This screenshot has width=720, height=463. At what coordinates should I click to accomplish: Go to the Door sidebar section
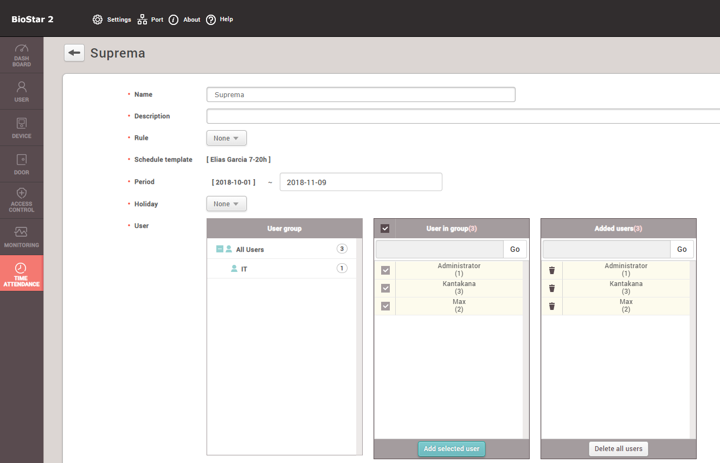pyautogui.click(x=22, y=164)
